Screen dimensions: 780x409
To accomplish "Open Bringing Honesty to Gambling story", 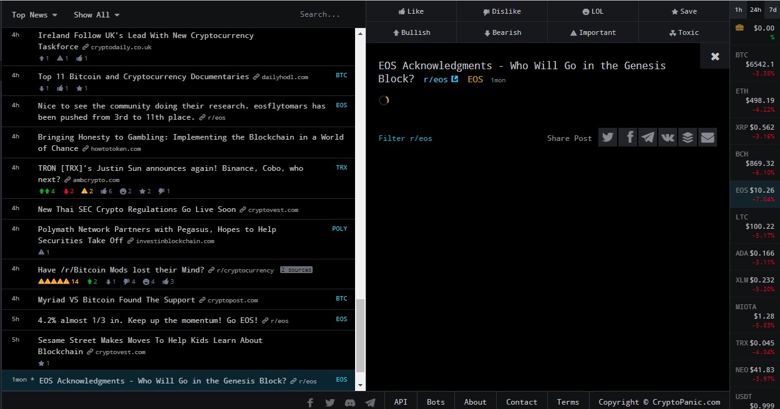I will click(x=191, y=143).
